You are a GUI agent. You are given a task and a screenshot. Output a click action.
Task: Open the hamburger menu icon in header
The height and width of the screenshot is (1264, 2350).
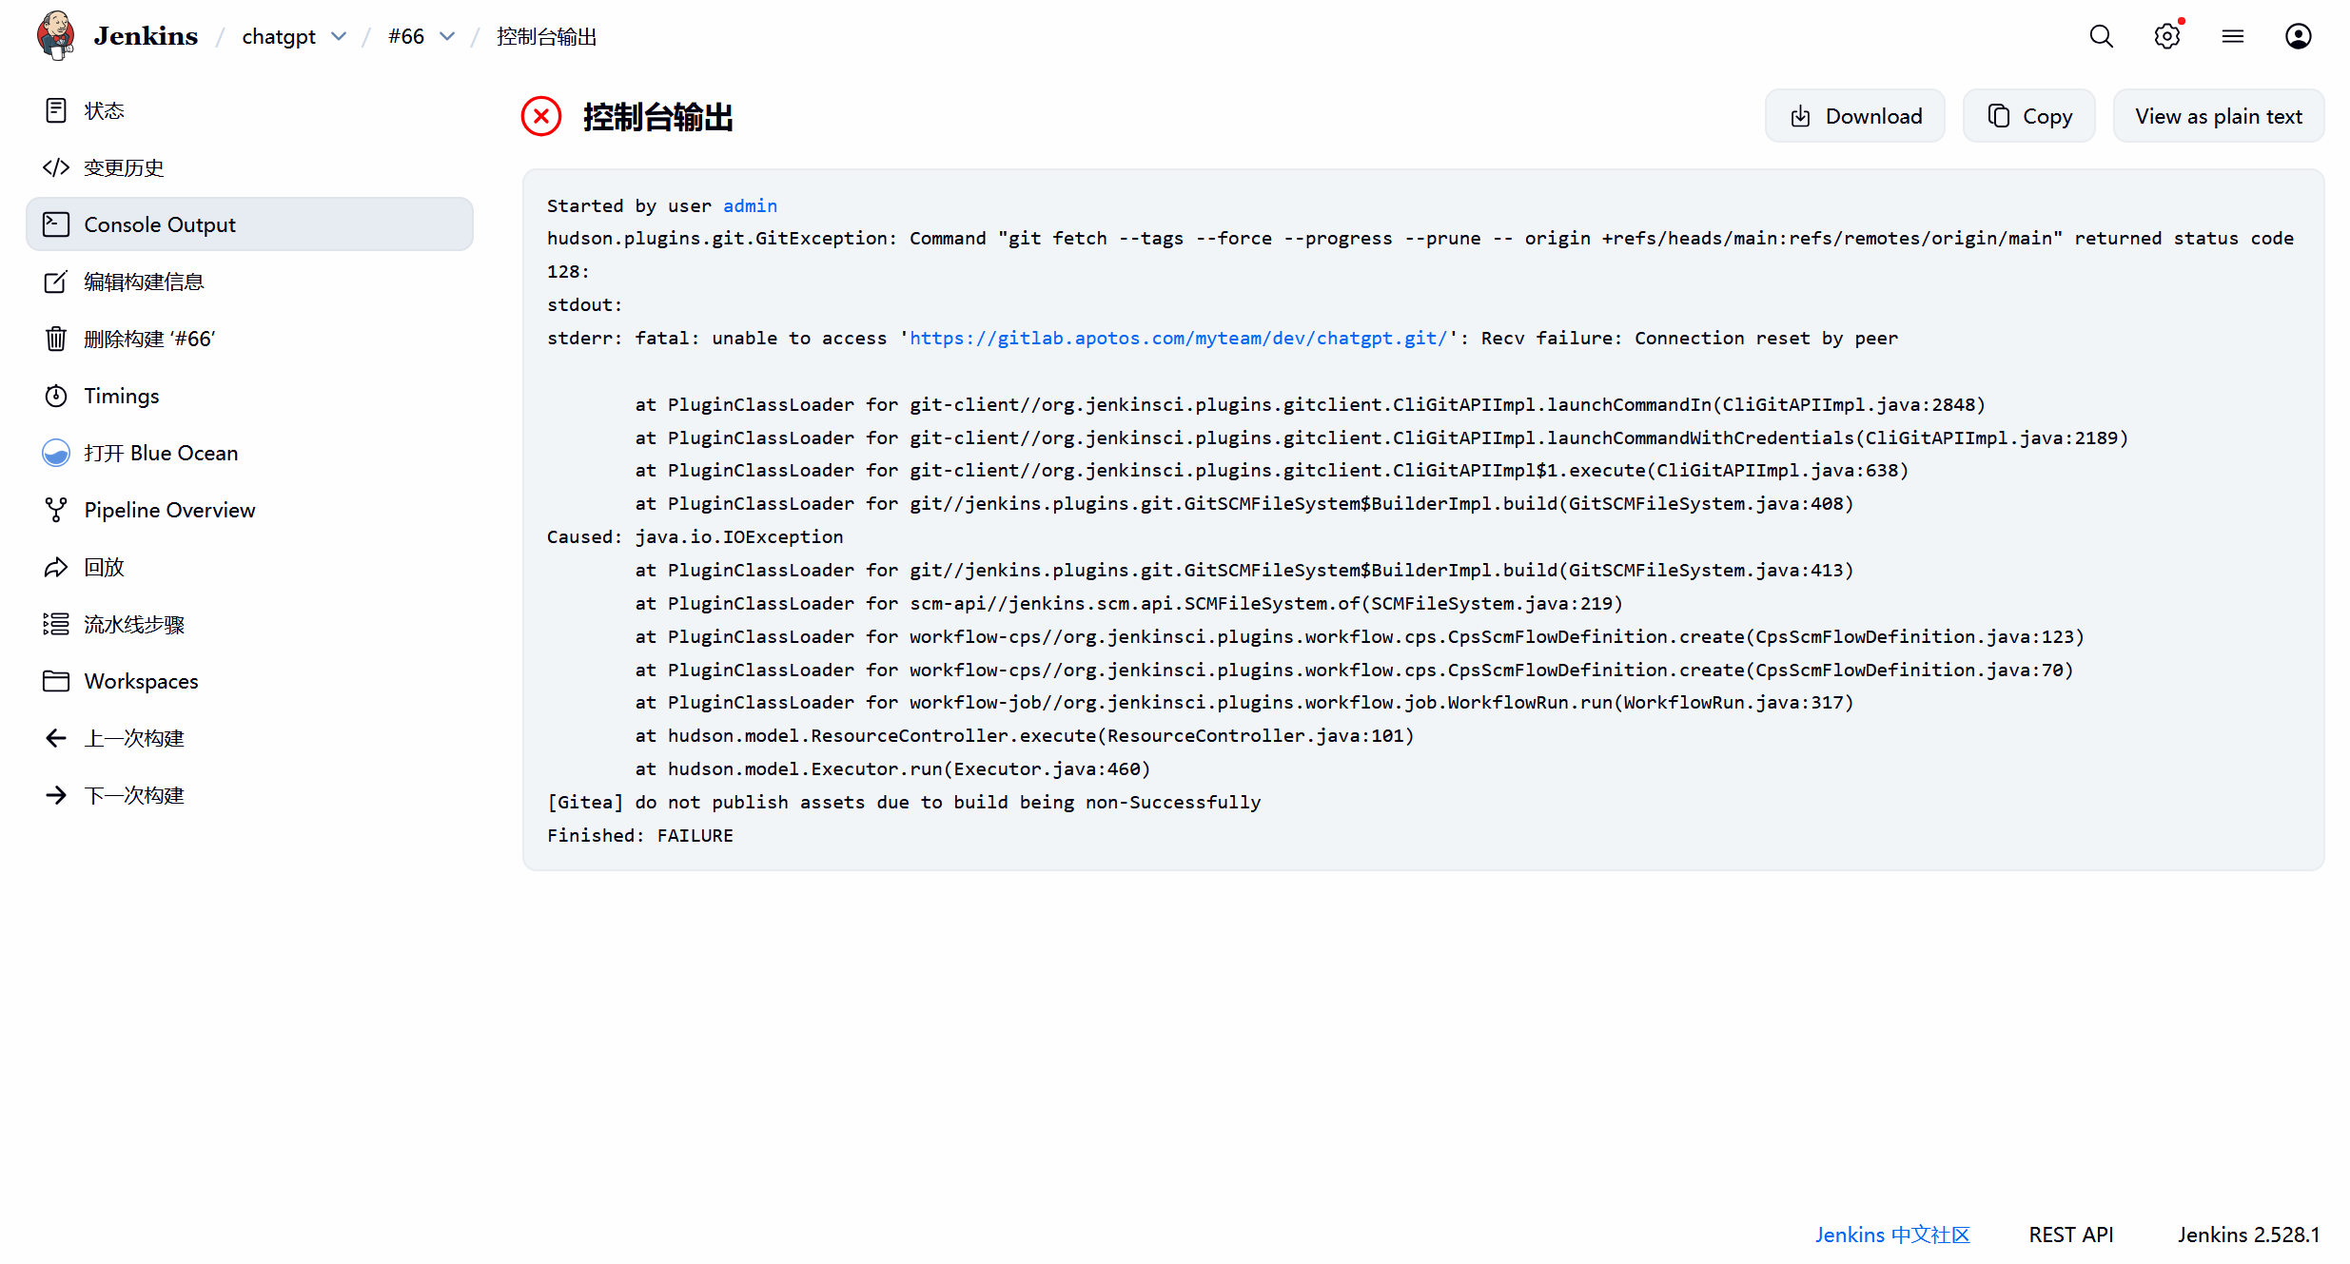coord(2232,36)
